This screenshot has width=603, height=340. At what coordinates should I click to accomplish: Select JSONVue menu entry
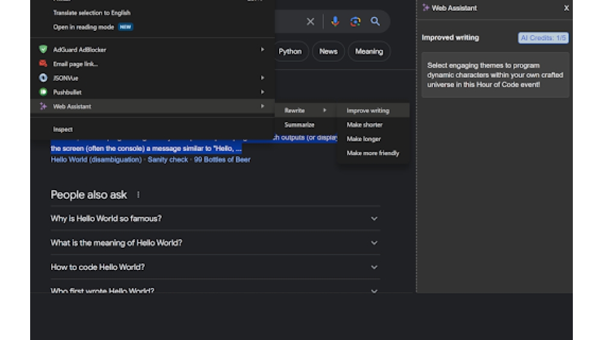point(153,78)
